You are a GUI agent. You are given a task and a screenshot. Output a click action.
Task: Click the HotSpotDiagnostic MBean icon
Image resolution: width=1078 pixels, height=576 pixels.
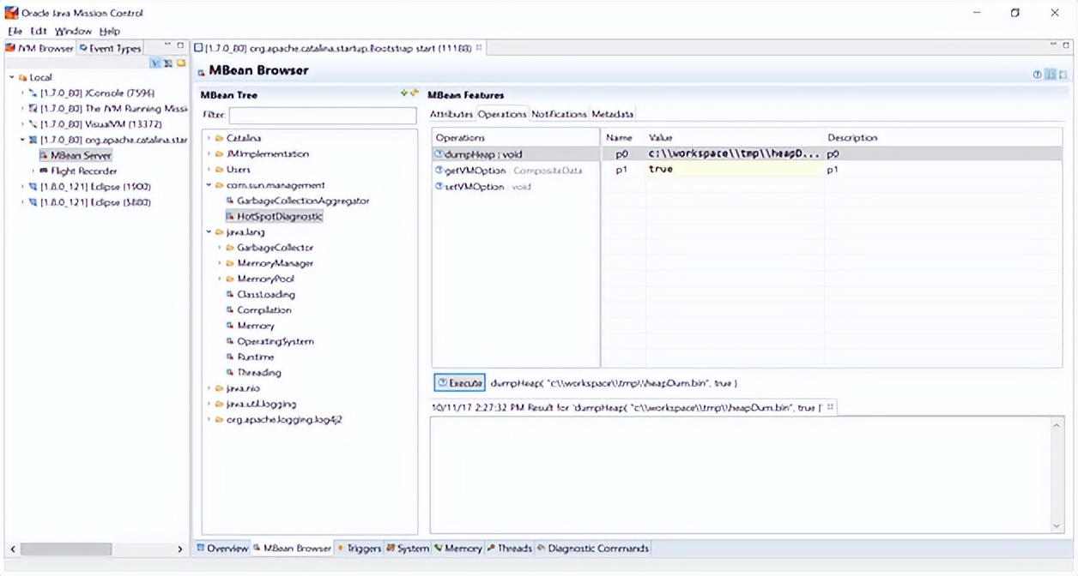tap(230, 216)
